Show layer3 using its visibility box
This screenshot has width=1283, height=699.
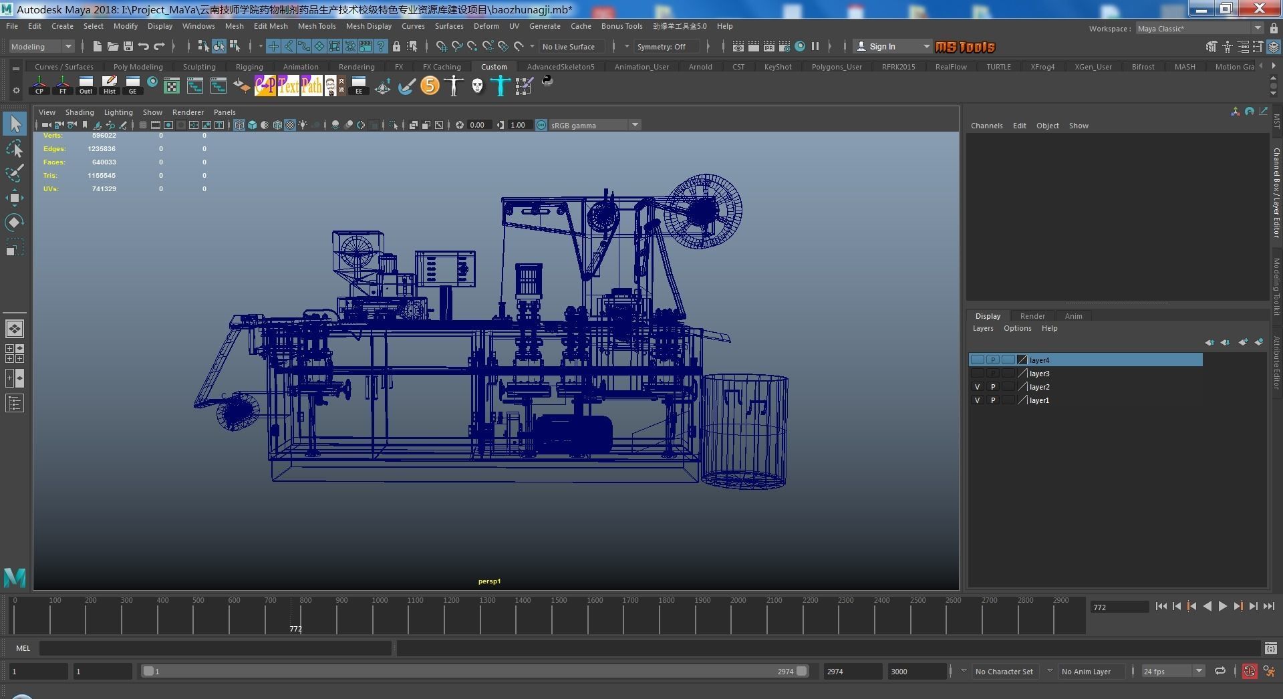[x=977, y=374]
